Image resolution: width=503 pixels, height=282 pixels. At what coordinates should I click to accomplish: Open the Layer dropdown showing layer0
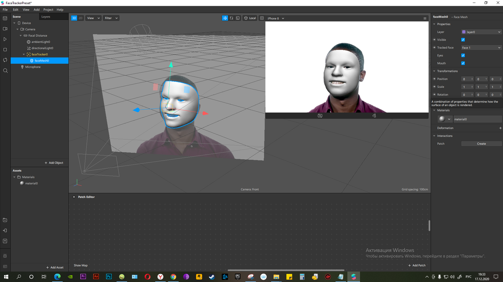(481, 32)
